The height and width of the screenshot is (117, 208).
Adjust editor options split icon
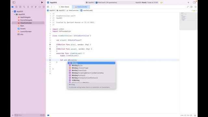click(191, 7)
